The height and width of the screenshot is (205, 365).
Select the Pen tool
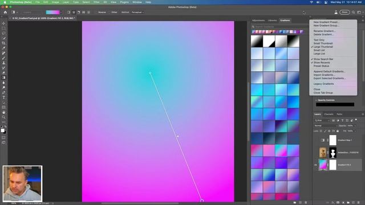3,92
